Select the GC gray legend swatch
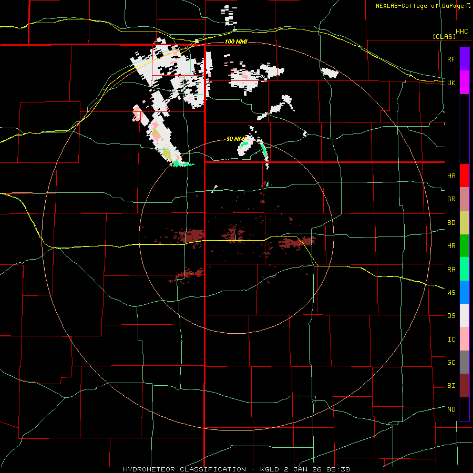 (x=464, y=362)
